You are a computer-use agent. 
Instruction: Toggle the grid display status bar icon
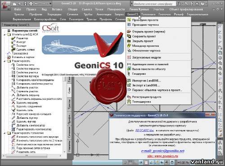(x=130, y=162)
